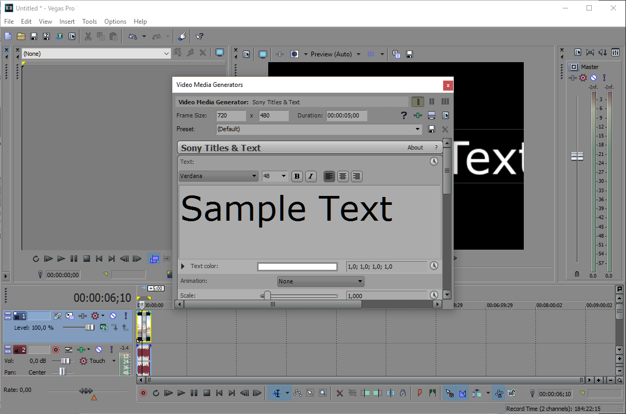Delete selection with red X in the timeline toolbar
Viewport: 626px width, 414px height.
339,393
